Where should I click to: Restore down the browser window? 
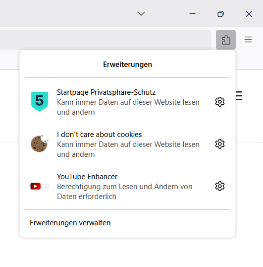pyautogui.click(x=220, y=14)
